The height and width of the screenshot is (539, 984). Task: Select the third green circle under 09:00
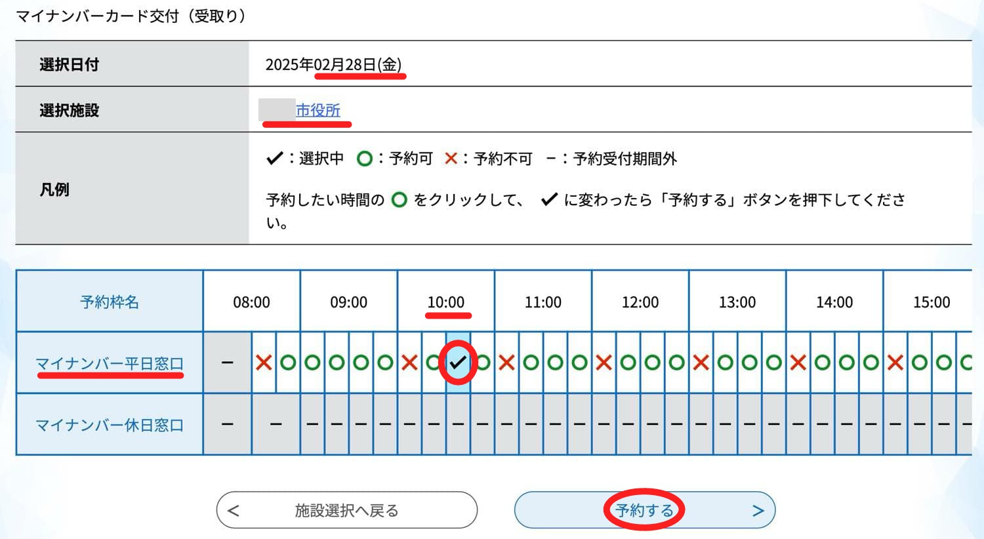pyautogui.click(x=361, y=362)
